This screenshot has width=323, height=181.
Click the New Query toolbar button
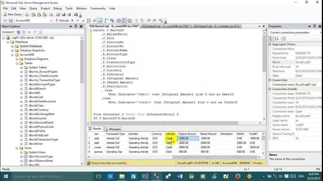coord(12,15)
